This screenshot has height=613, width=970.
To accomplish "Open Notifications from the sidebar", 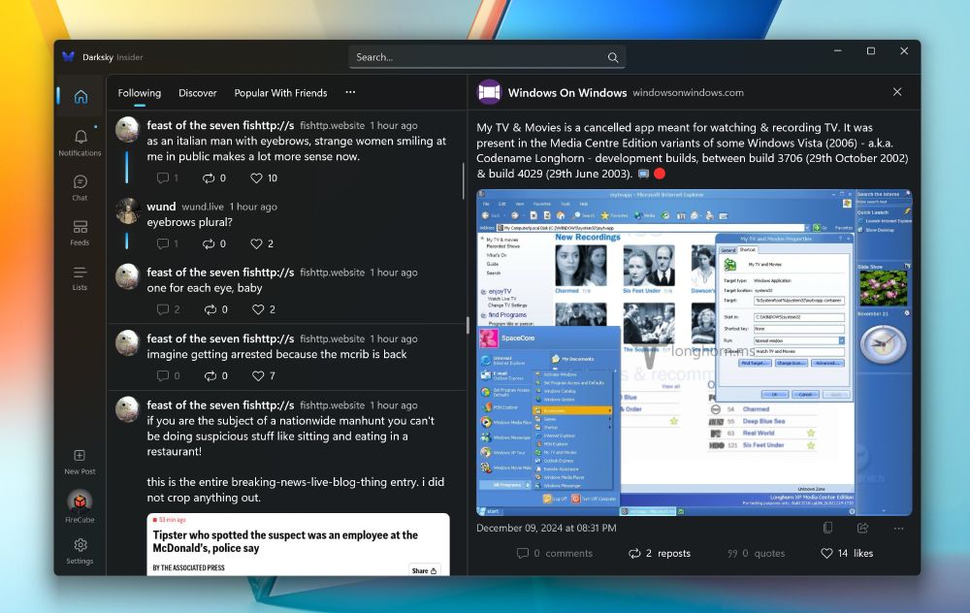I will 80,143.
